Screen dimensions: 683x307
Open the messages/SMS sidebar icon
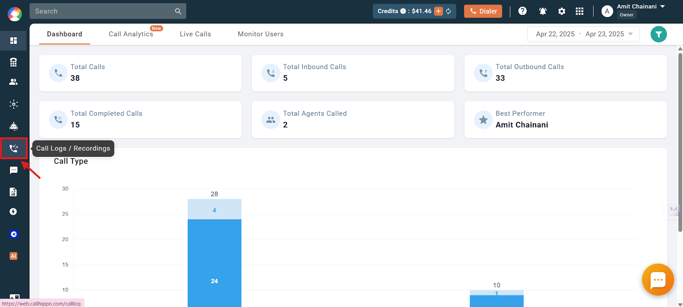click(x=14, y=170)
